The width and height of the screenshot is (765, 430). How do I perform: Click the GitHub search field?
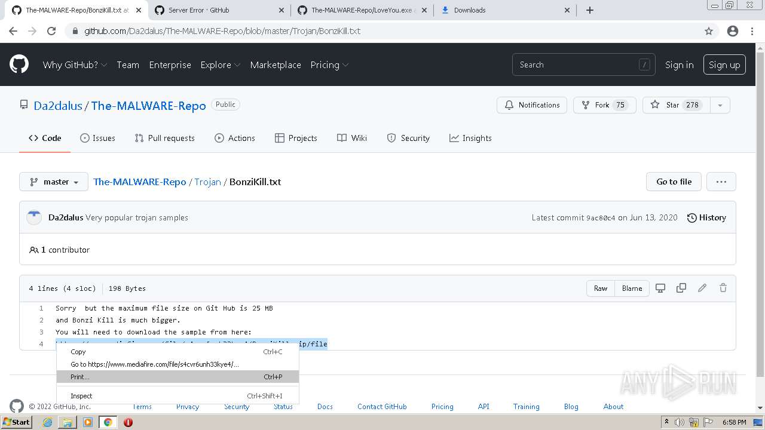click(x=583, y=64)
